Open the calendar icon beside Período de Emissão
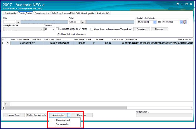196x129 pixels. [x=185, y=22]
